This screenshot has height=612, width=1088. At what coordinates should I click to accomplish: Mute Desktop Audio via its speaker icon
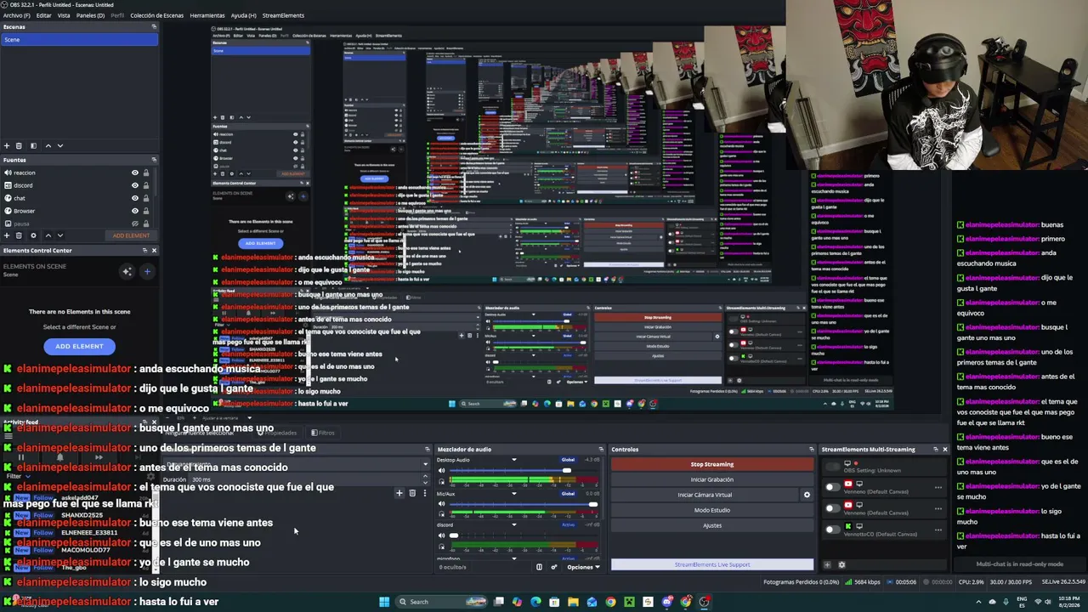[x=441, y=471]
